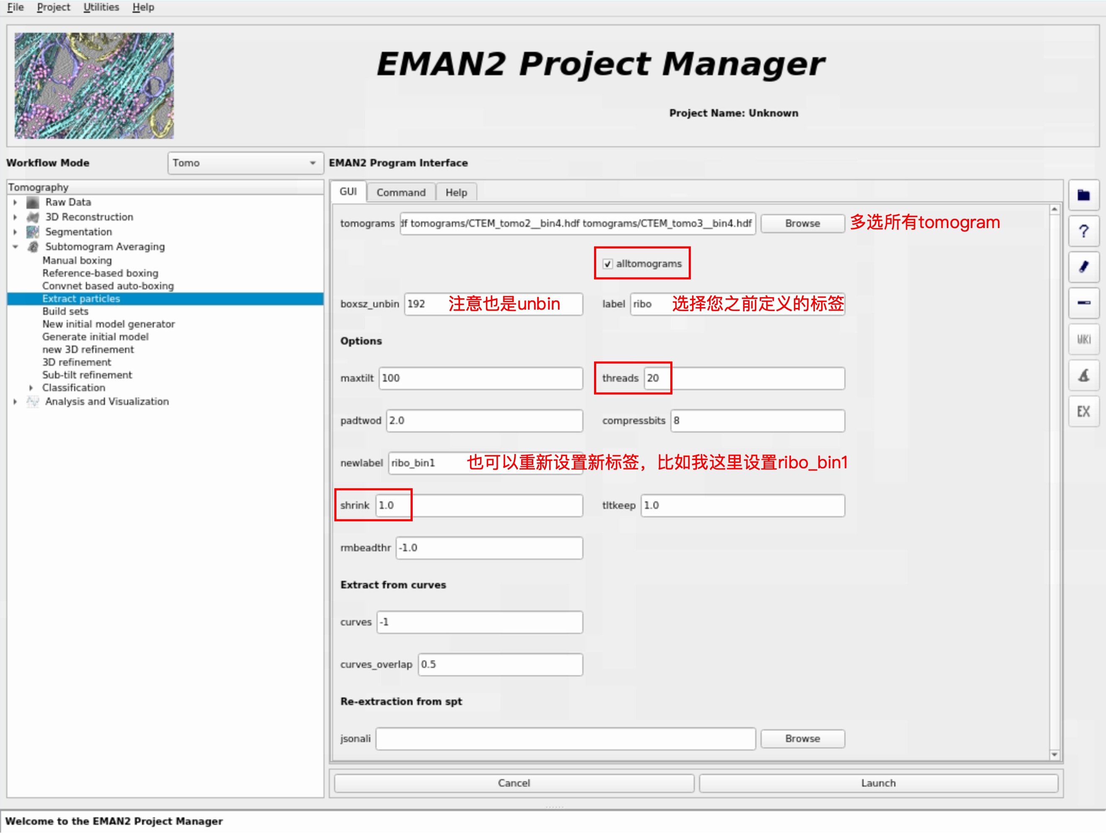
Task: Click the padtwod input field
Action: pyautogui.click(x=484, y=421)
